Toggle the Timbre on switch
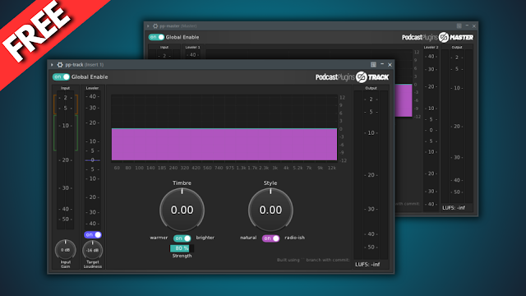The image size is (526, 296). click(182, 238)
